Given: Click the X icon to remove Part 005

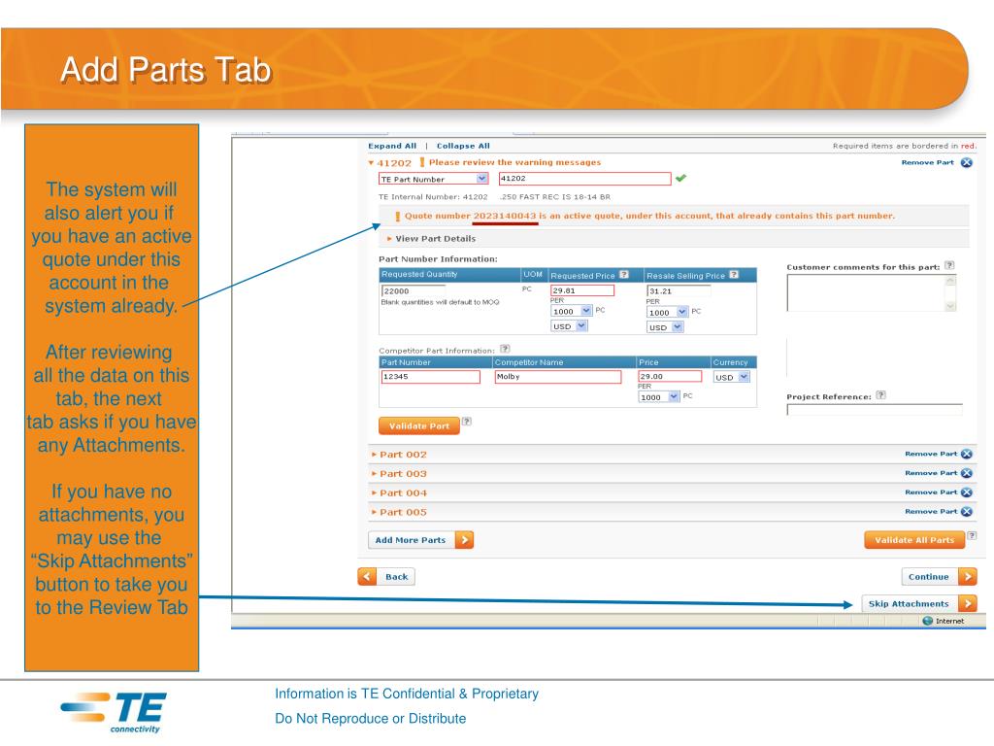Looking at the screenshot, I should tap(966, 511).
